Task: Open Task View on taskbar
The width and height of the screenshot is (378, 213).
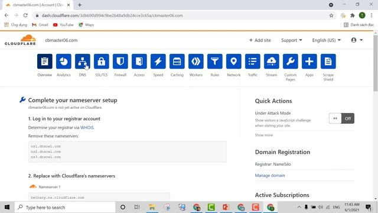Action: (x=137, y=207)
